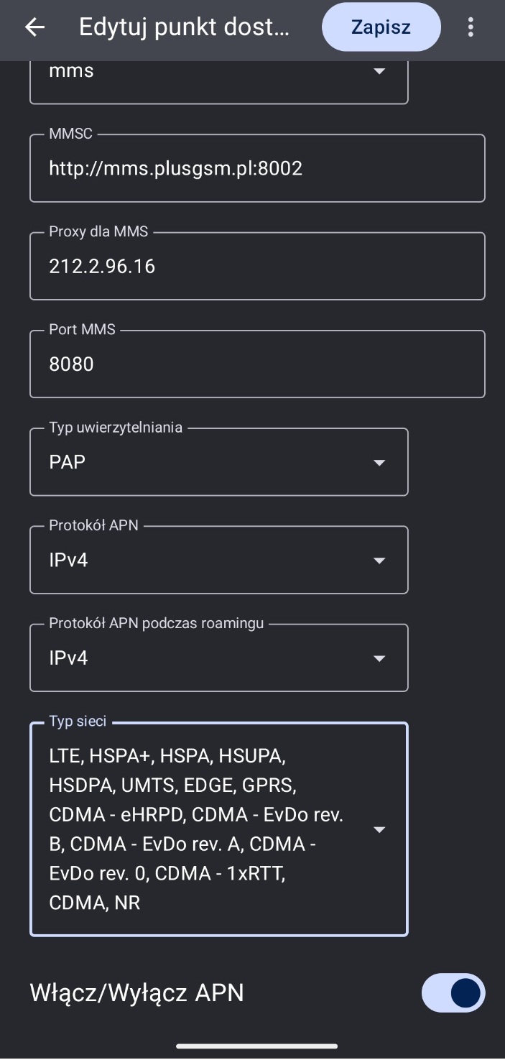Tap the home gesture bar at the bottom

point(256,1046)
